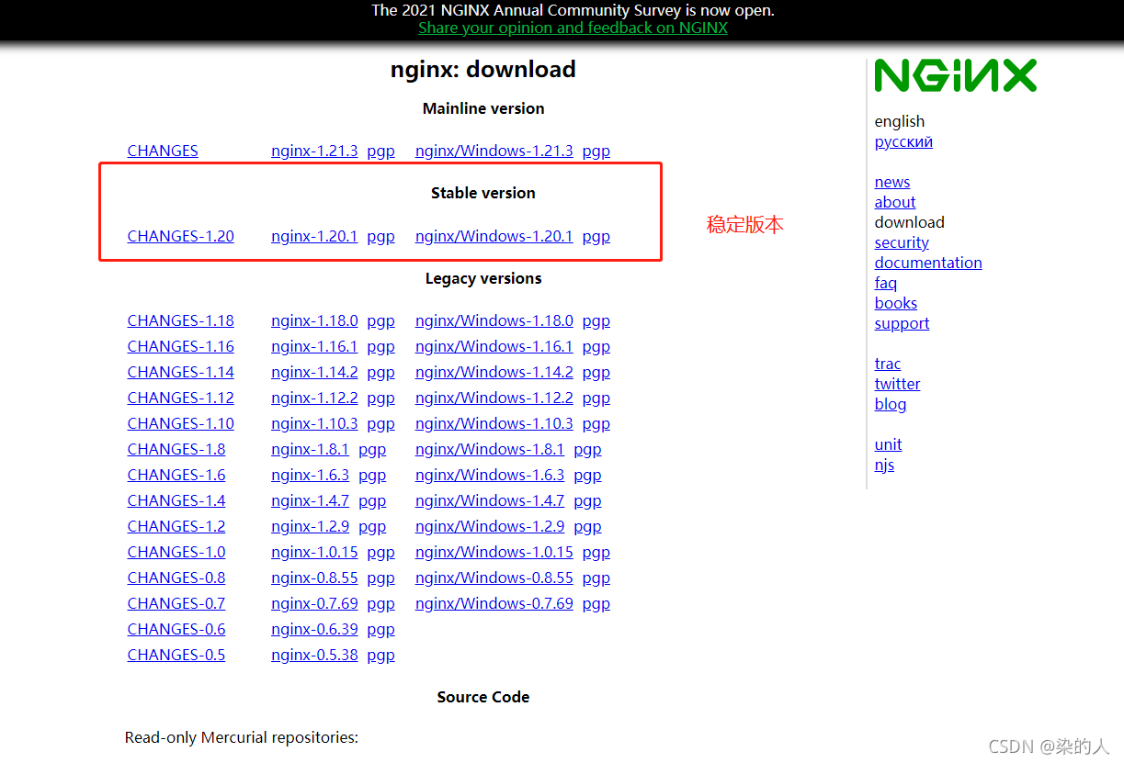Download nginx/Windows-1.8.1
Viewport: 1124px width, 763px height.
pyautogui.click(x=490, y=449)
